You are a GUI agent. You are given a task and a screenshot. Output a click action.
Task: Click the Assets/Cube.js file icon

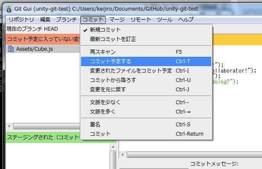point(11,49)
